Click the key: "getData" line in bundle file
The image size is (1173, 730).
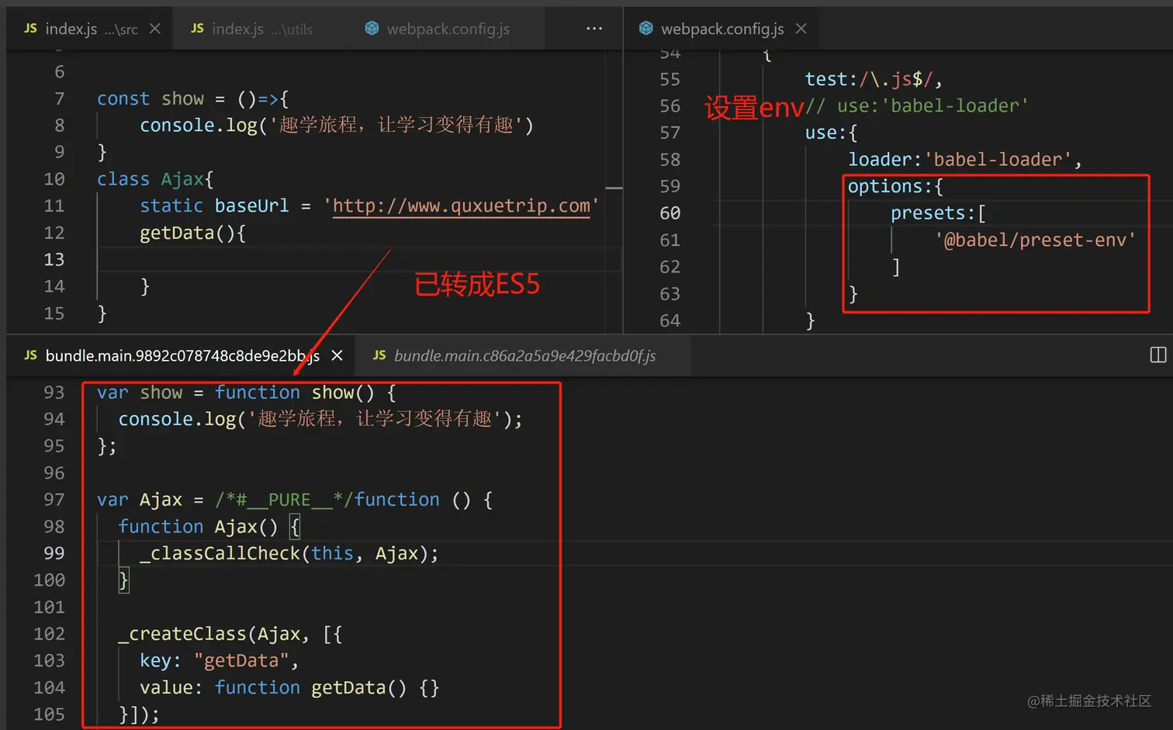click(220, 660)
